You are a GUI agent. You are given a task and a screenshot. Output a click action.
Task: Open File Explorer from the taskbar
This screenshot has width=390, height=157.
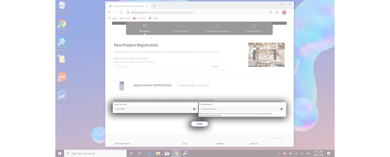[158, 154]
